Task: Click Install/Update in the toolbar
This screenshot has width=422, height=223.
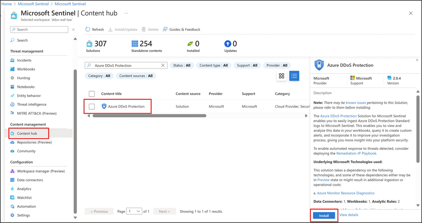Action: click(x=123, y=30)
